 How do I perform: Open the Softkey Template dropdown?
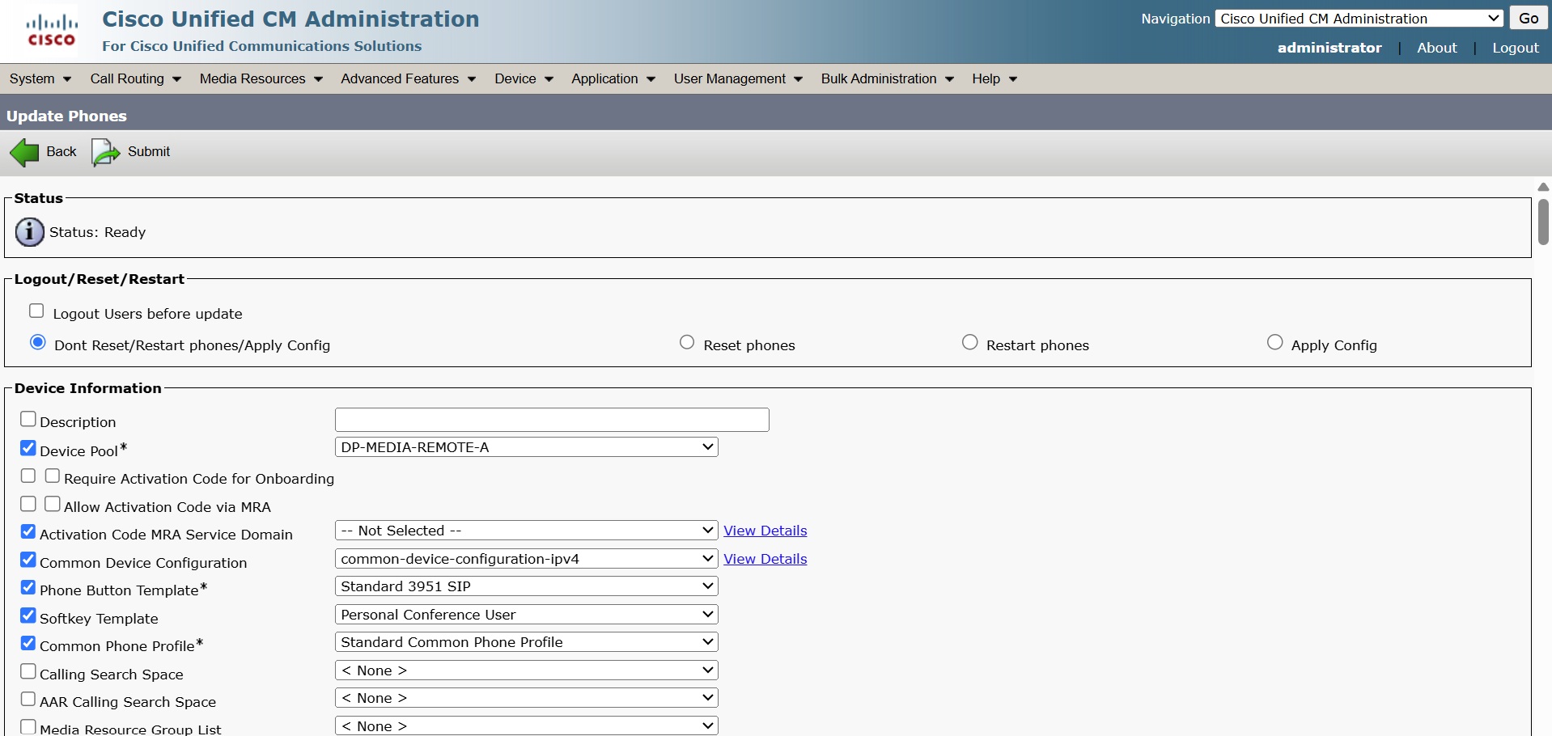[526, 615]
